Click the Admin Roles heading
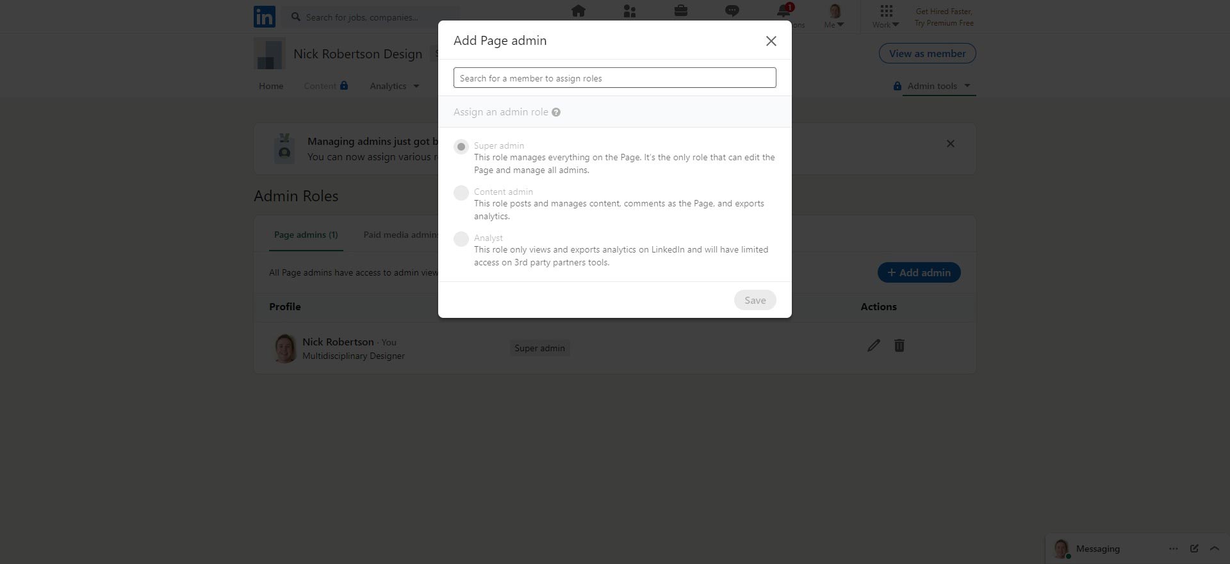Viewport: 1230px width, 564px height. (296, 196)
